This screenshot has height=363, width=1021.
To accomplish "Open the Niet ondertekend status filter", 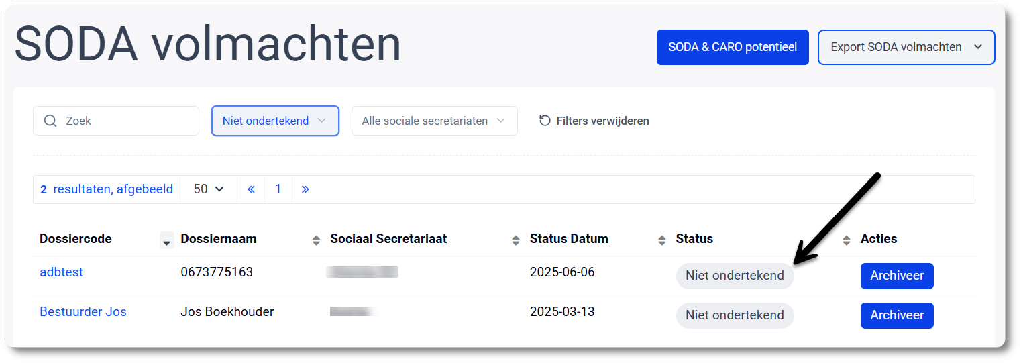I will (275, 121).
